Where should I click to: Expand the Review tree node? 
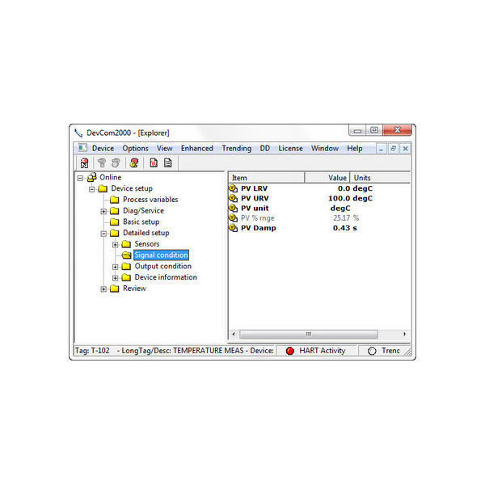103,289
